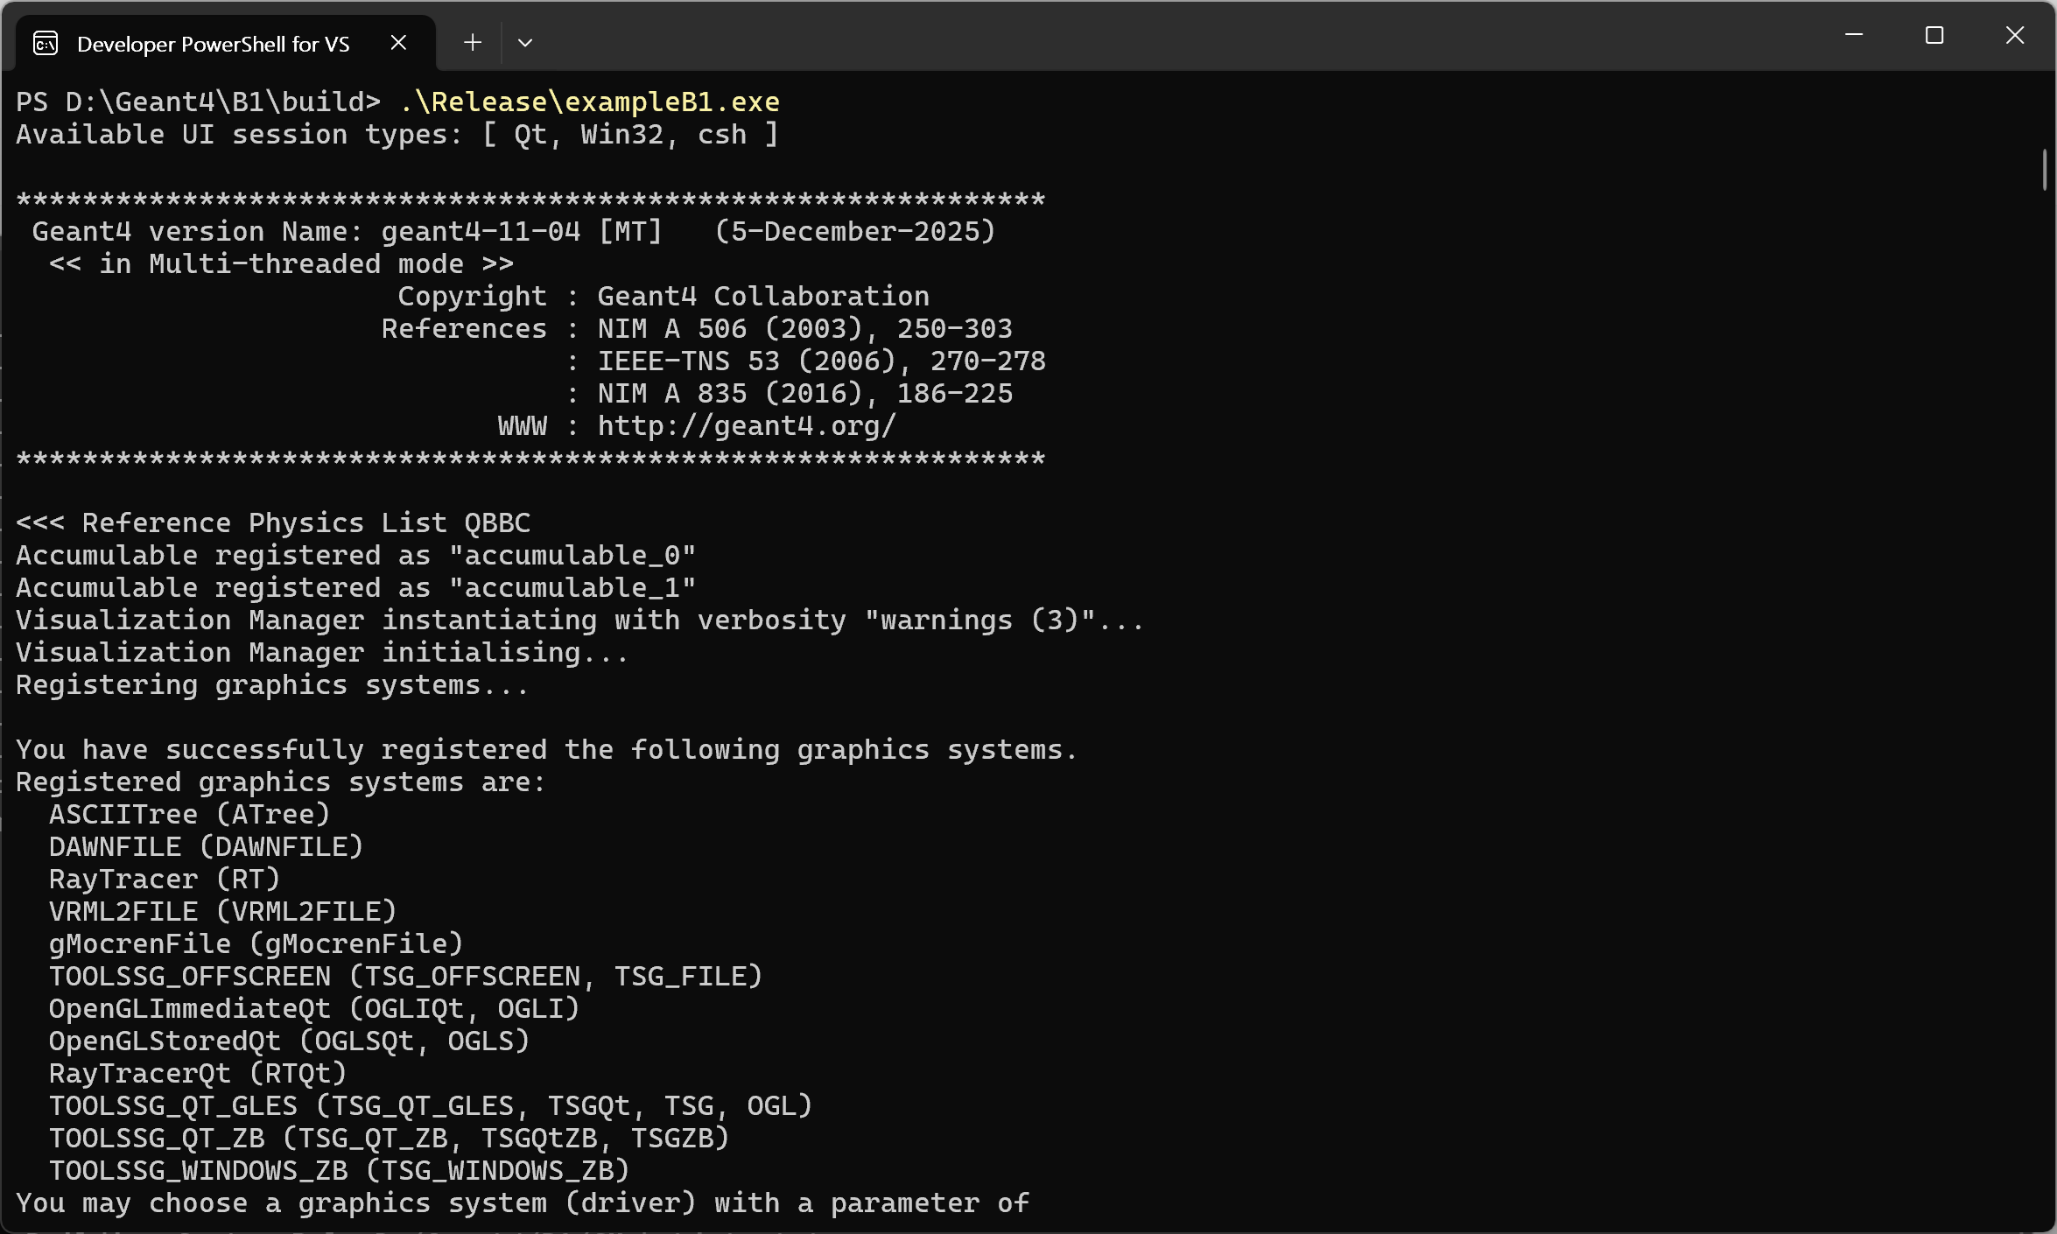
Task: Click the vertical scrollbar thumb
Action: tap(2045, 170)
